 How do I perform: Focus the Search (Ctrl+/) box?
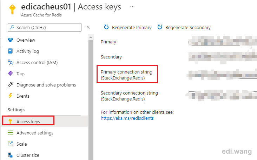(x=45, y=27)
